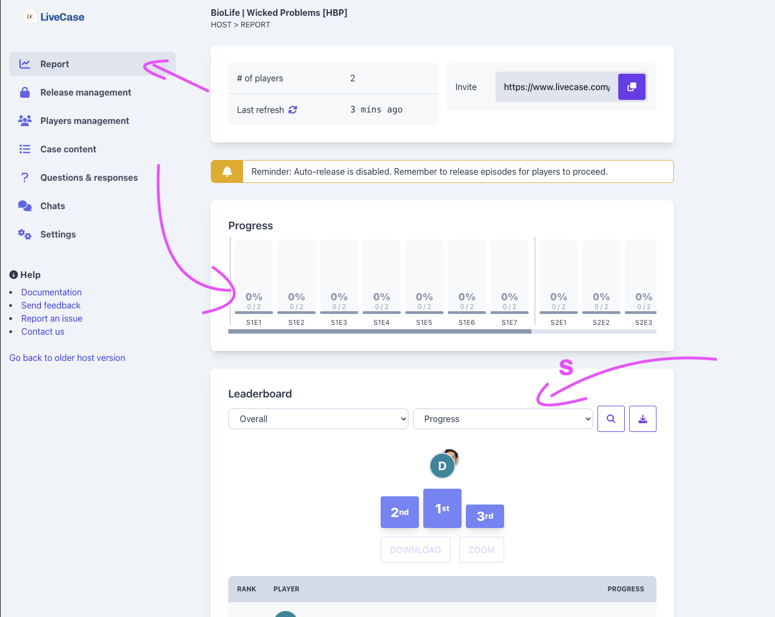The height and width of the screenshot is (617, 775).
Task: Click the RANK column header
Action: 246,589
